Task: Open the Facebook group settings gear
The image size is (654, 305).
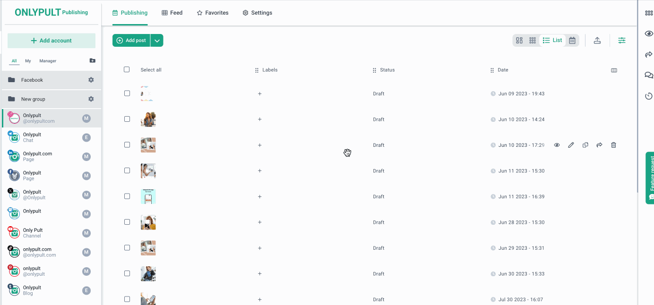Action: [91, 80]
